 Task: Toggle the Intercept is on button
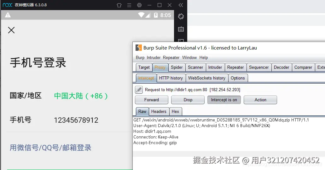pyautogui.click(x=224, y=100)
